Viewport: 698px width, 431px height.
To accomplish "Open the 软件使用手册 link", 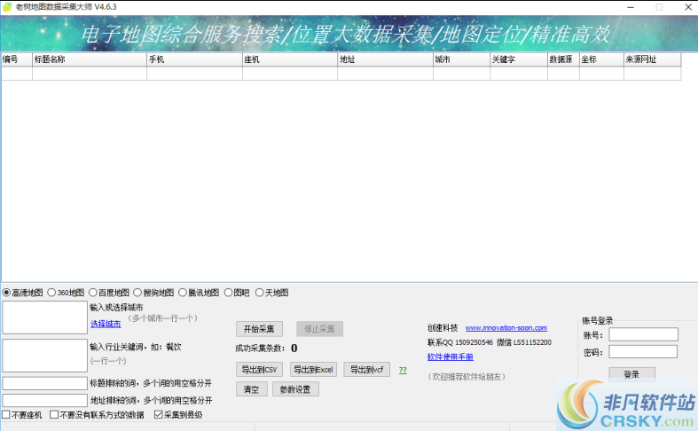I will pos(450,357).
